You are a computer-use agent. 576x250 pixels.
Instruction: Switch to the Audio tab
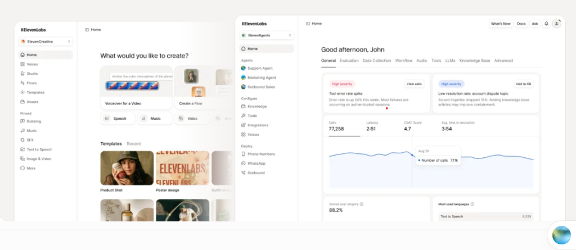[422, 61]
